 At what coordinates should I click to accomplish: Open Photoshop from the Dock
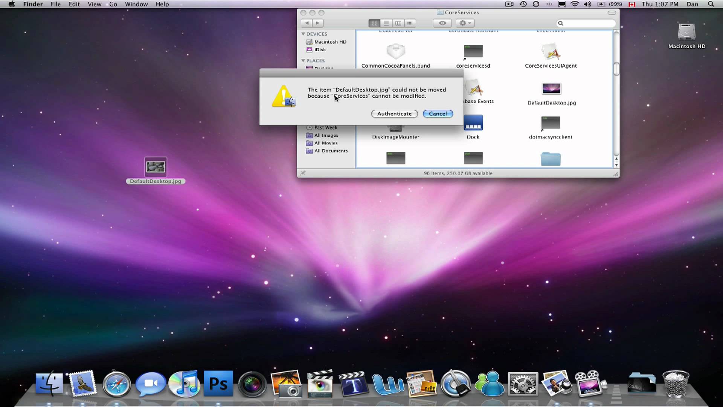(218, 383)
